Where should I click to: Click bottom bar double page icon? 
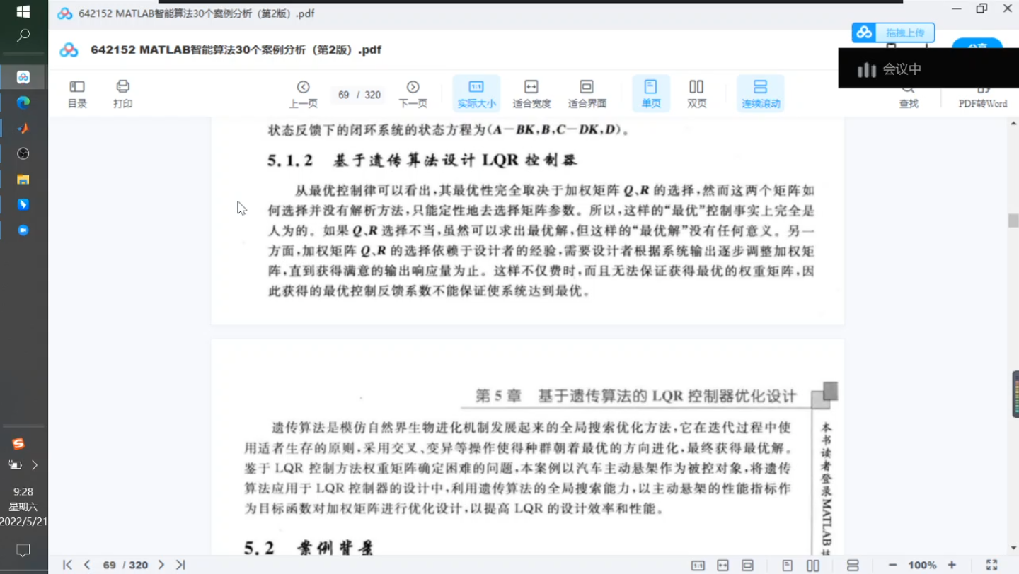813,566
